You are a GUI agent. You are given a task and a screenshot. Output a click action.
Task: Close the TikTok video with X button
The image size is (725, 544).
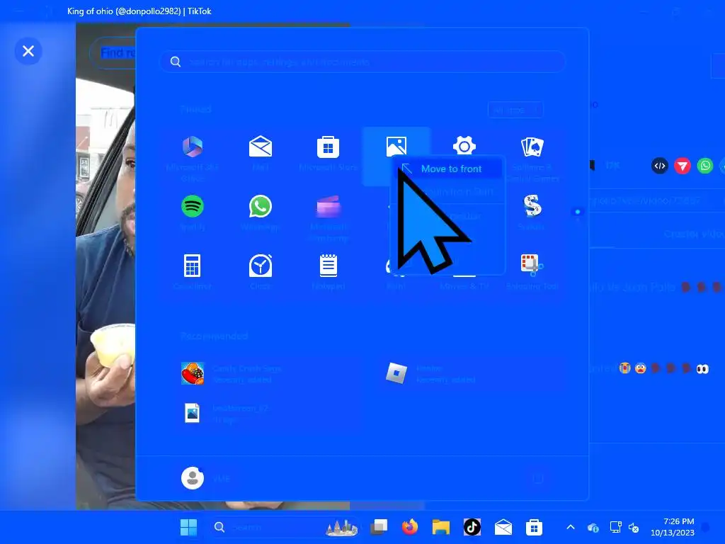(28, 51)
